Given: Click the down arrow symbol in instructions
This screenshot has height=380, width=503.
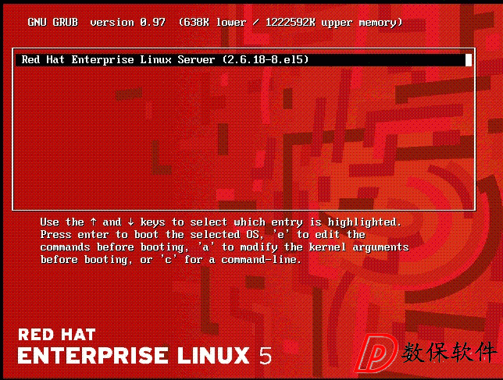Looking at the screenshot, I should pyautogui.click(x=130, y=222).
